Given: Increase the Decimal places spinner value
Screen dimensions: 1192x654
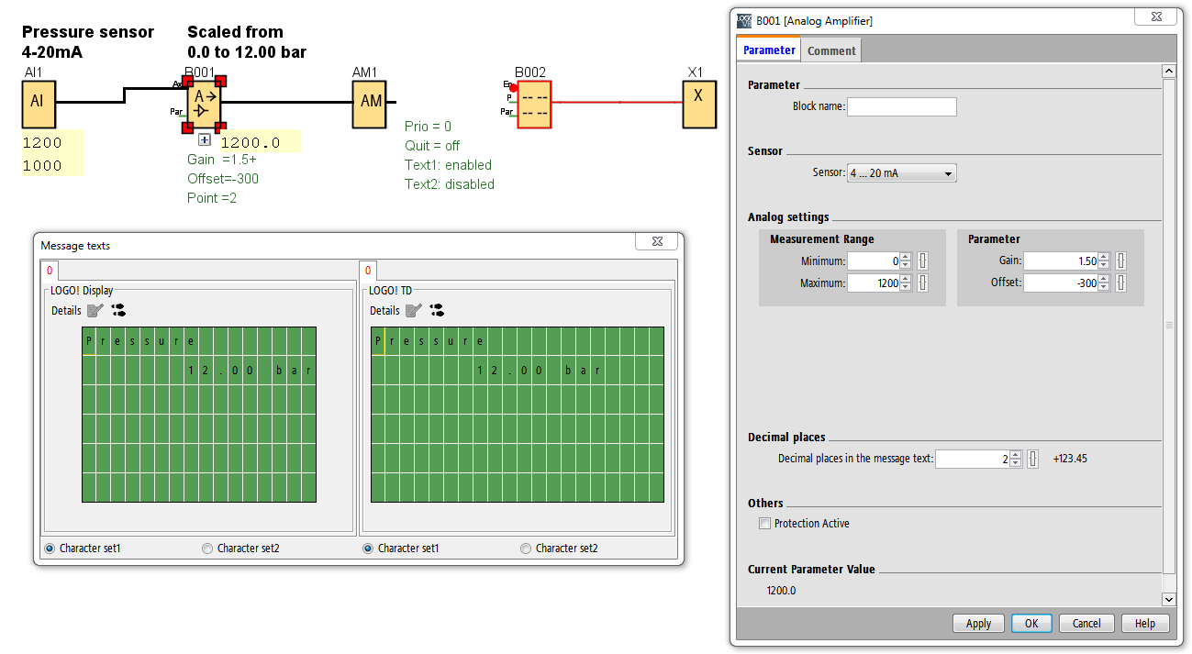Looking at the screenshot, I should tap(1015, 455).
